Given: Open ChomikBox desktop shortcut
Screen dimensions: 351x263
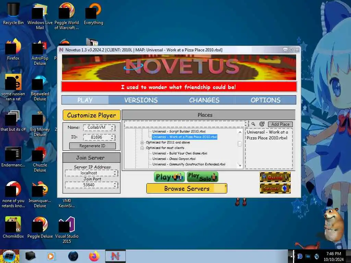Looking at the screenshot, I should [x=13, y=228].
